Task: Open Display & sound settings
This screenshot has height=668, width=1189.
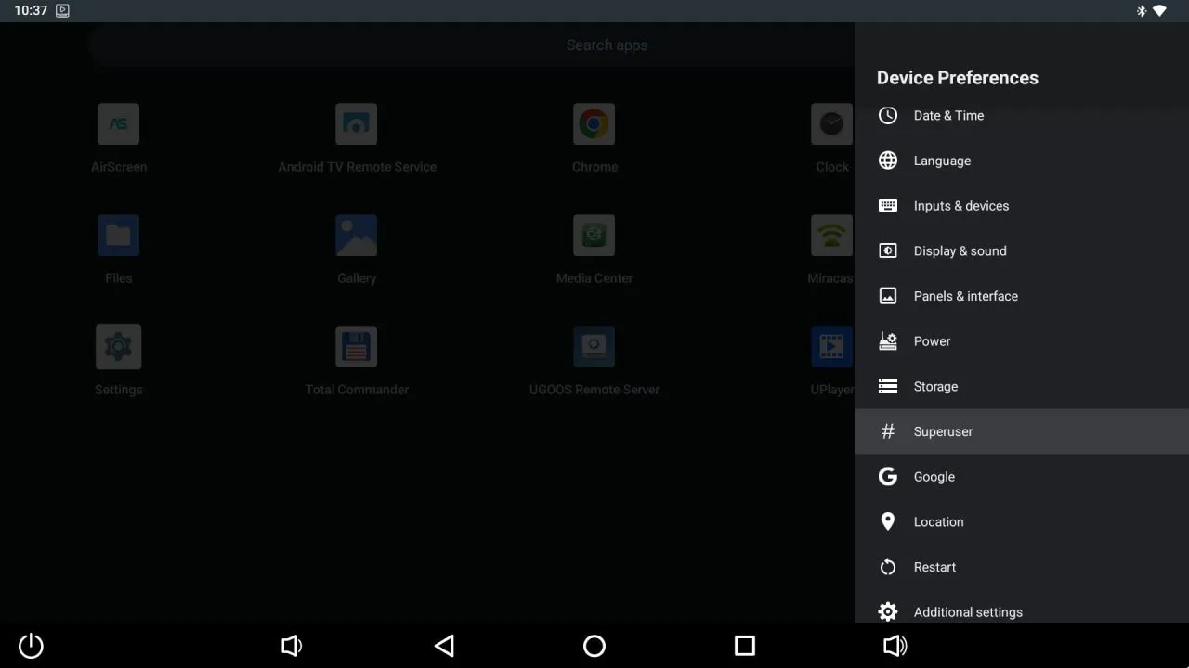Action: point(960,250)
